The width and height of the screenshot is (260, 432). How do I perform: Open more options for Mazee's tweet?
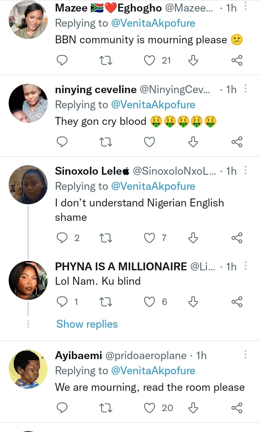[x=246, y=8]
